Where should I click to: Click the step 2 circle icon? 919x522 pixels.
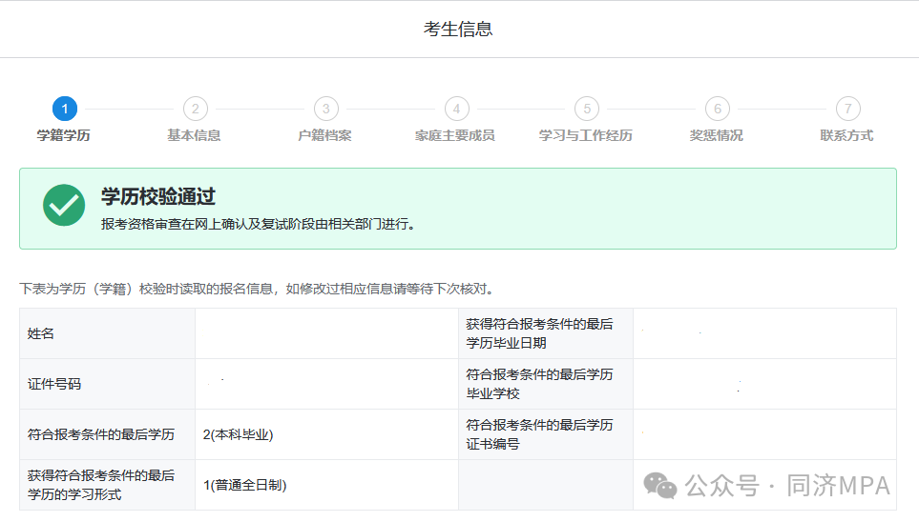click(195, 109)
